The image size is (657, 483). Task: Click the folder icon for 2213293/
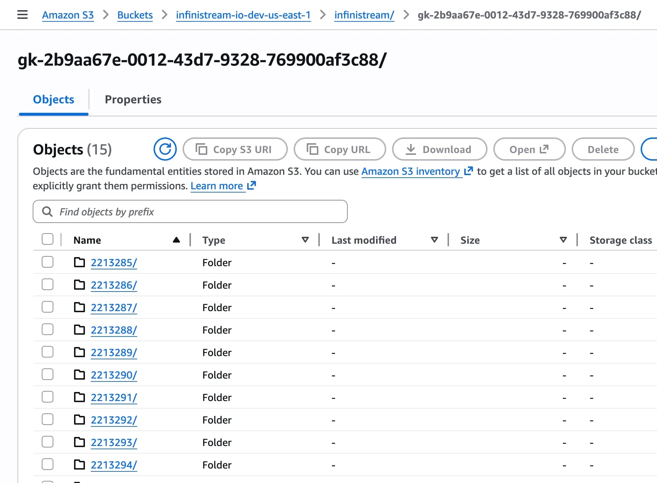click(79, 442)
